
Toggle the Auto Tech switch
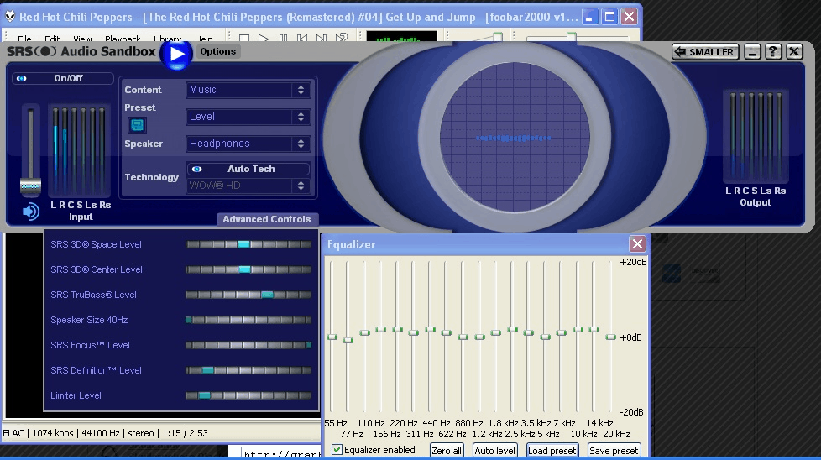tap(248, 169)
